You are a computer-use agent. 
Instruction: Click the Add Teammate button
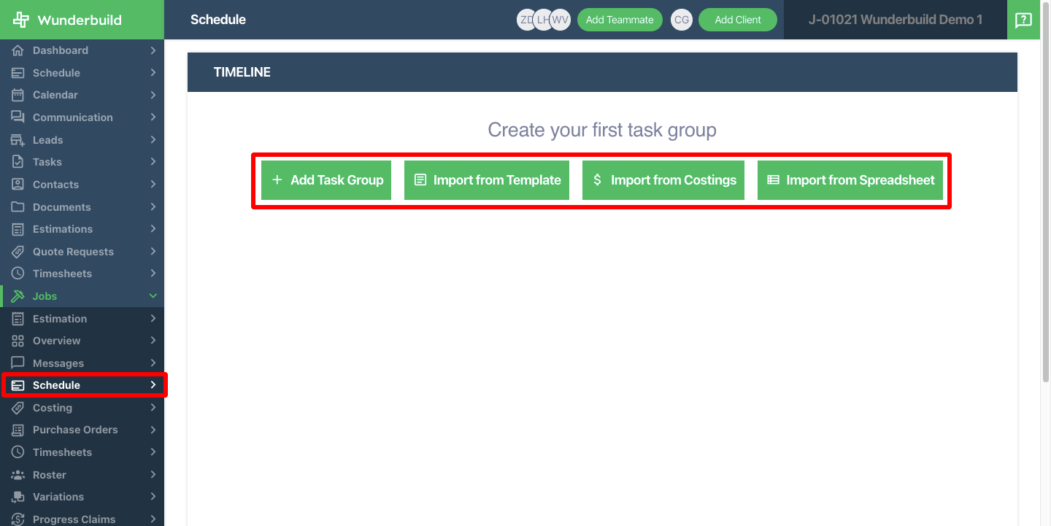tap(620, 20)
